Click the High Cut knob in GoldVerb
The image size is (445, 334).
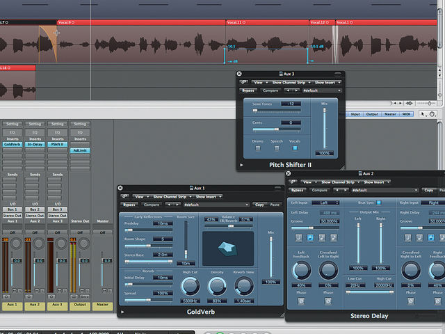(190, 286)
